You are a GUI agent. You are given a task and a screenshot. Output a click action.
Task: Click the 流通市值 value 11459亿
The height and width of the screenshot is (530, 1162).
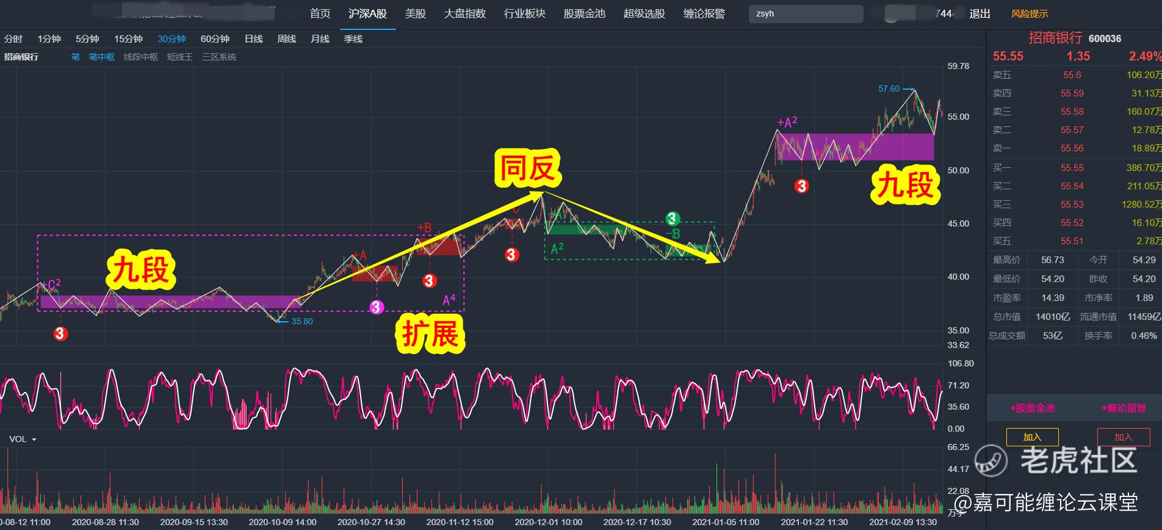pos(1144,317)
